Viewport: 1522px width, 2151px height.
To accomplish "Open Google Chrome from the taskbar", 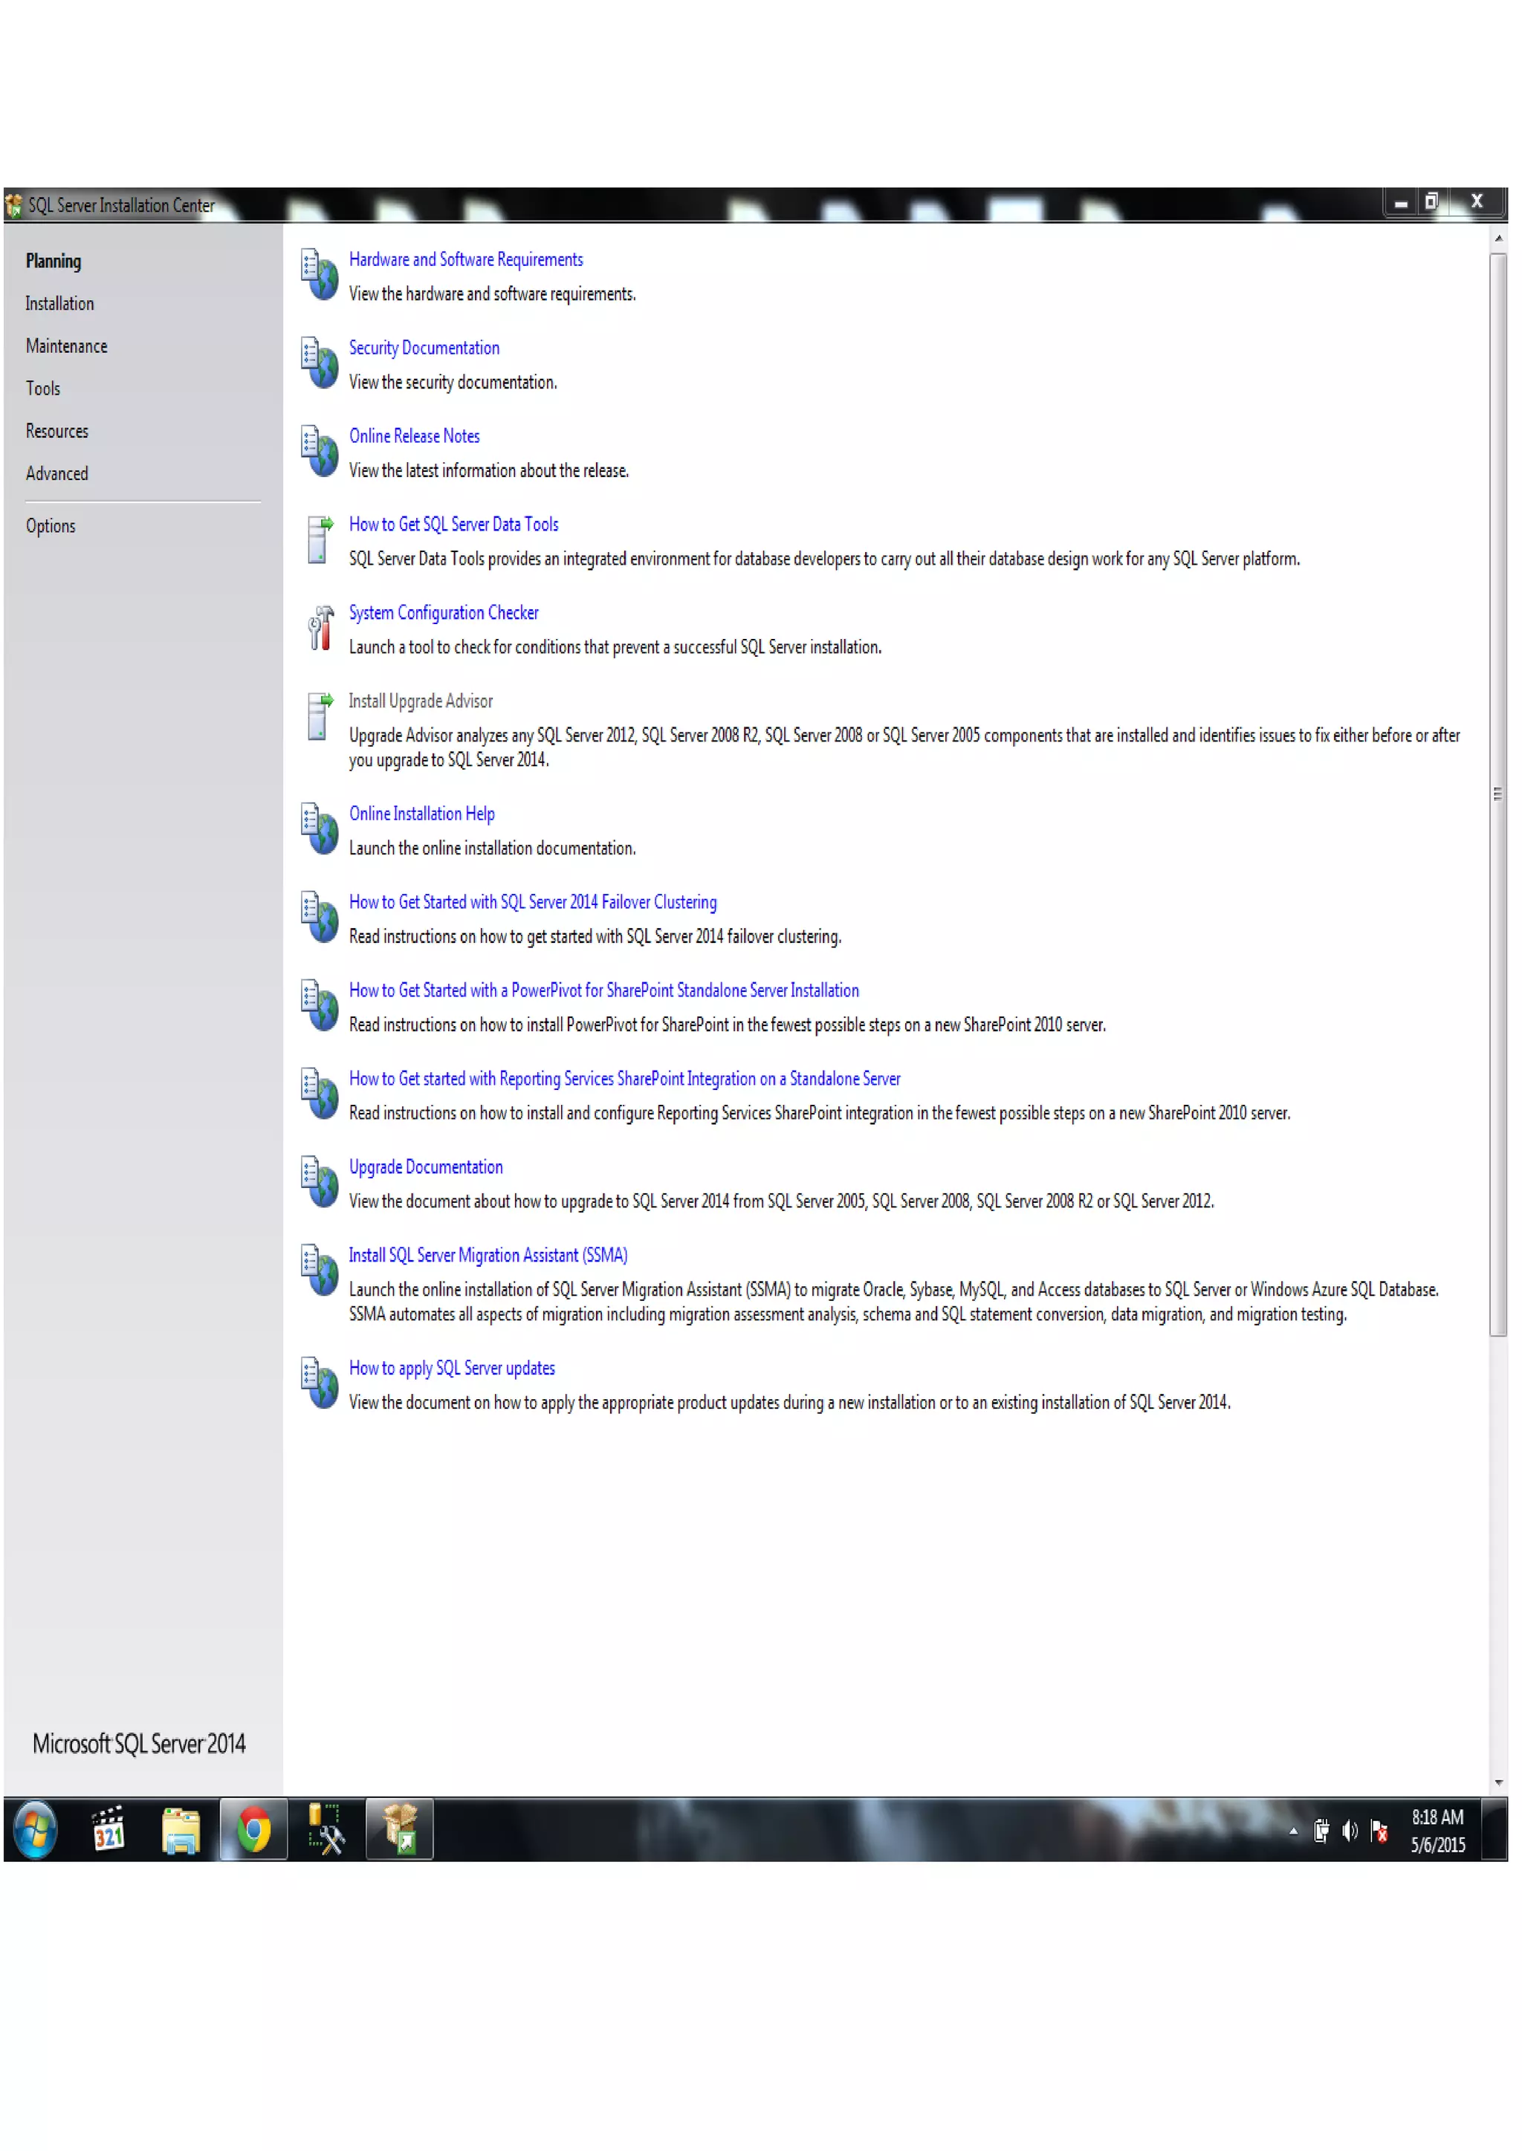I will point(253,1829).
